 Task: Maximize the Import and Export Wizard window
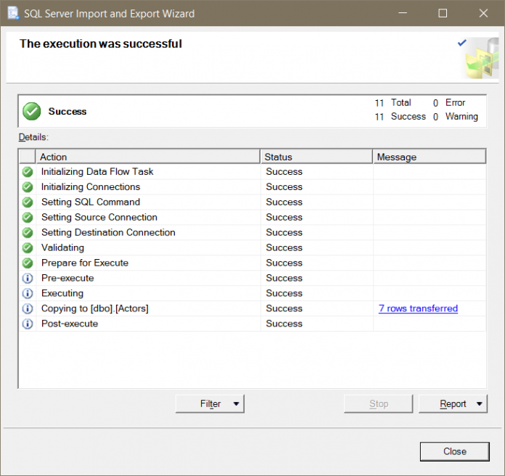tap(443, 13)
